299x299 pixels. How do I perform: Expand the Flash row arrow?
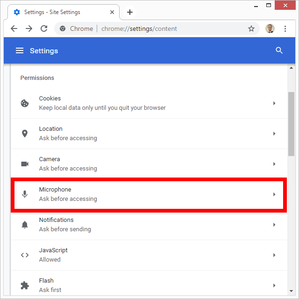click(x=274, y=285)
